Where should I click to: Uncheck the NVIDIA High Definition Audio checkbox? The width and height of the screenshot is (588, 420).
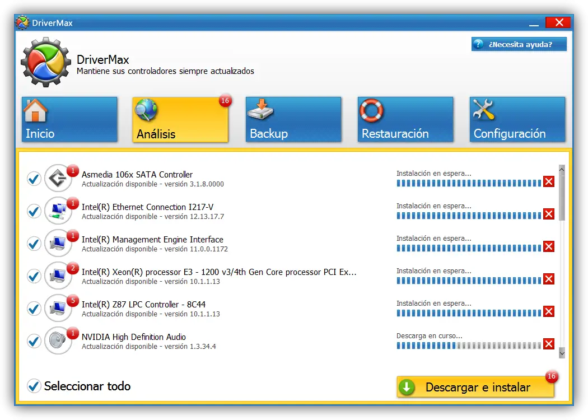coord(34,341)
